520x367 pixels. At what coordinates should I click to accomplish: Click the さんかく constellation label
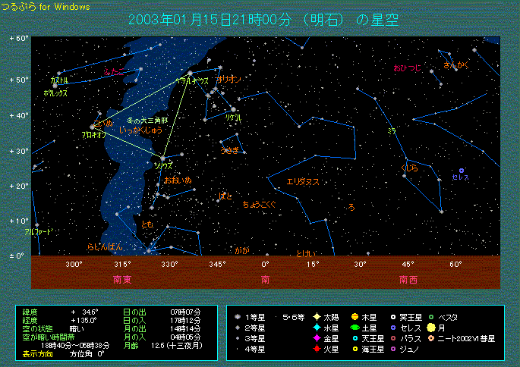click(456, 65)
